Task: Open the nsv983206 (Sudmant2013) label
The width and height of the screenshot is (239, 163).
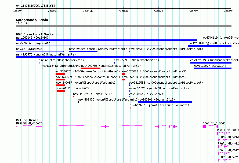Action: point(156,99)
